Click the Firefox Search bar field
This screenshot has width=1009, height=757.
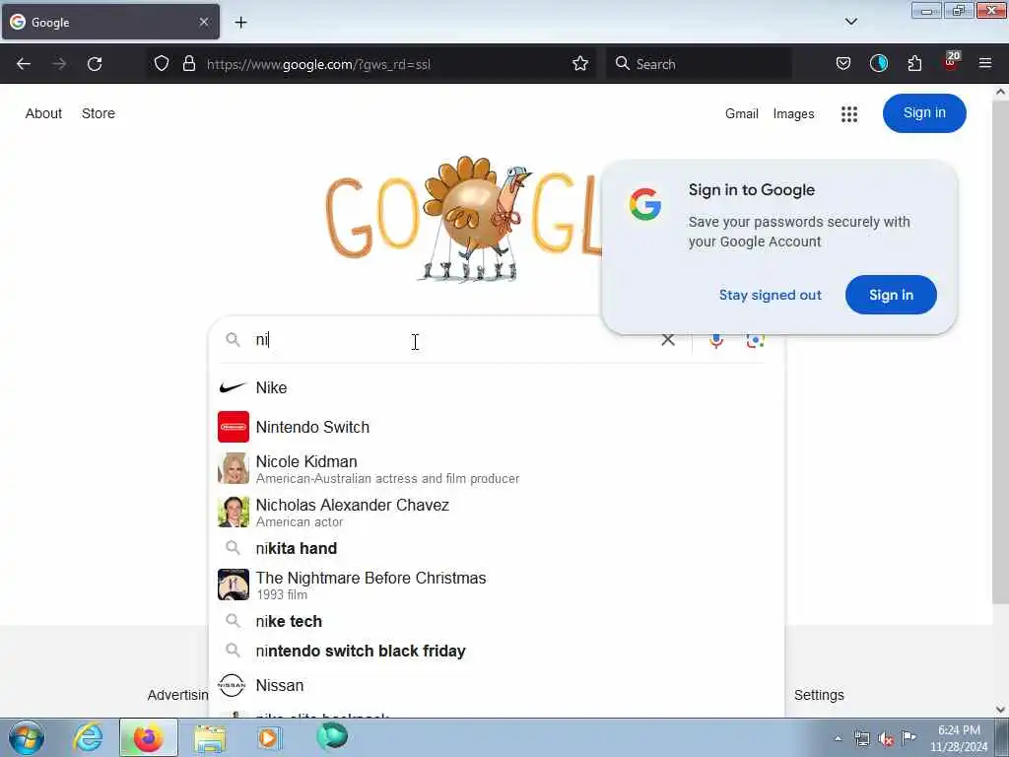(x=699, y=64)
